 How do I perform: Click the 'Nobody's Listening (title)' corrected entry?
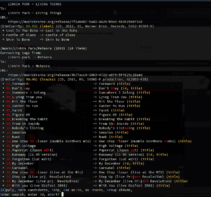tap(124, 128)
